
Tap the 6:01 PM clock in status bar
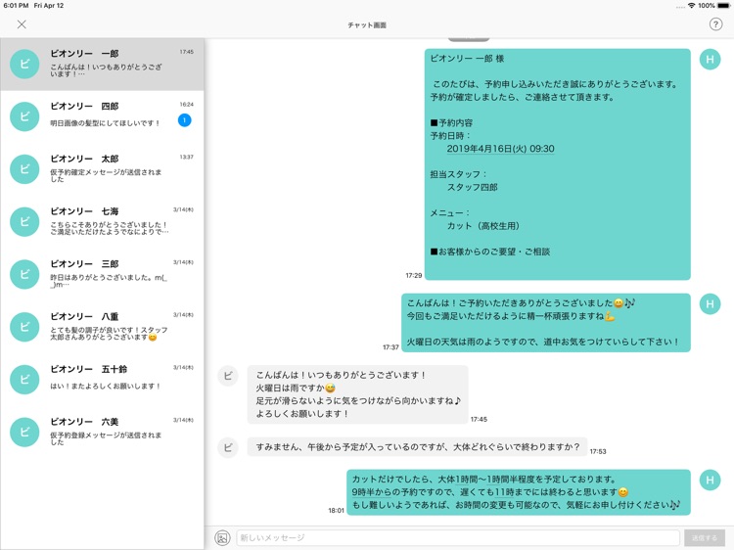click(16, 6)
